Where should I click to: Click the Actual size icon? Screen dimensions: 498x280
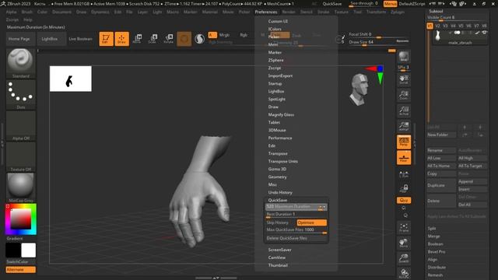click(404, 110)
